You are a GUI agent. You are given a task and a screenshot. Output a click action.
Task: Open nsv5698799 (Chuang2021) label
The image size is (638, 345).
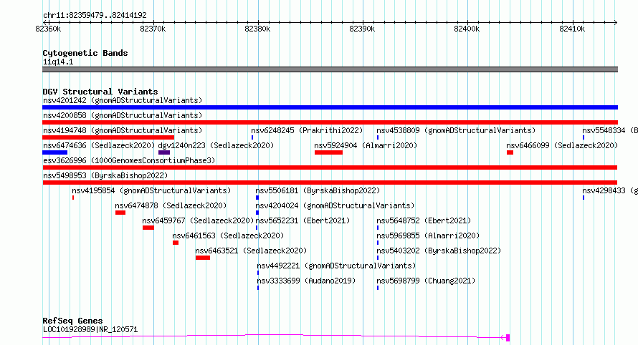click(426, 281)
